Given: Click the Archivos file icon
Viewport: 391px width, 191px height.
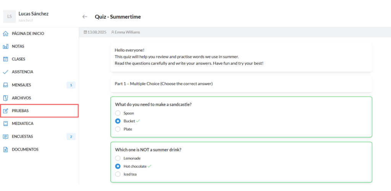Looking at the screenshot, I should click(x=6, y=98).
